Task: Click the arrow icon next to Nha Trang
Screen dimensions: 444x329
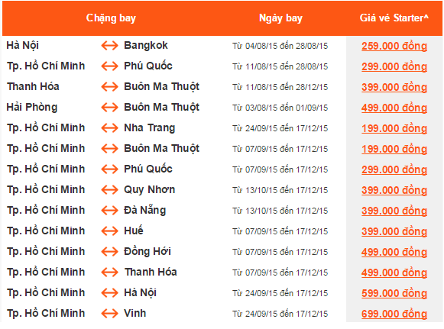Action: [x=109, y=128]
